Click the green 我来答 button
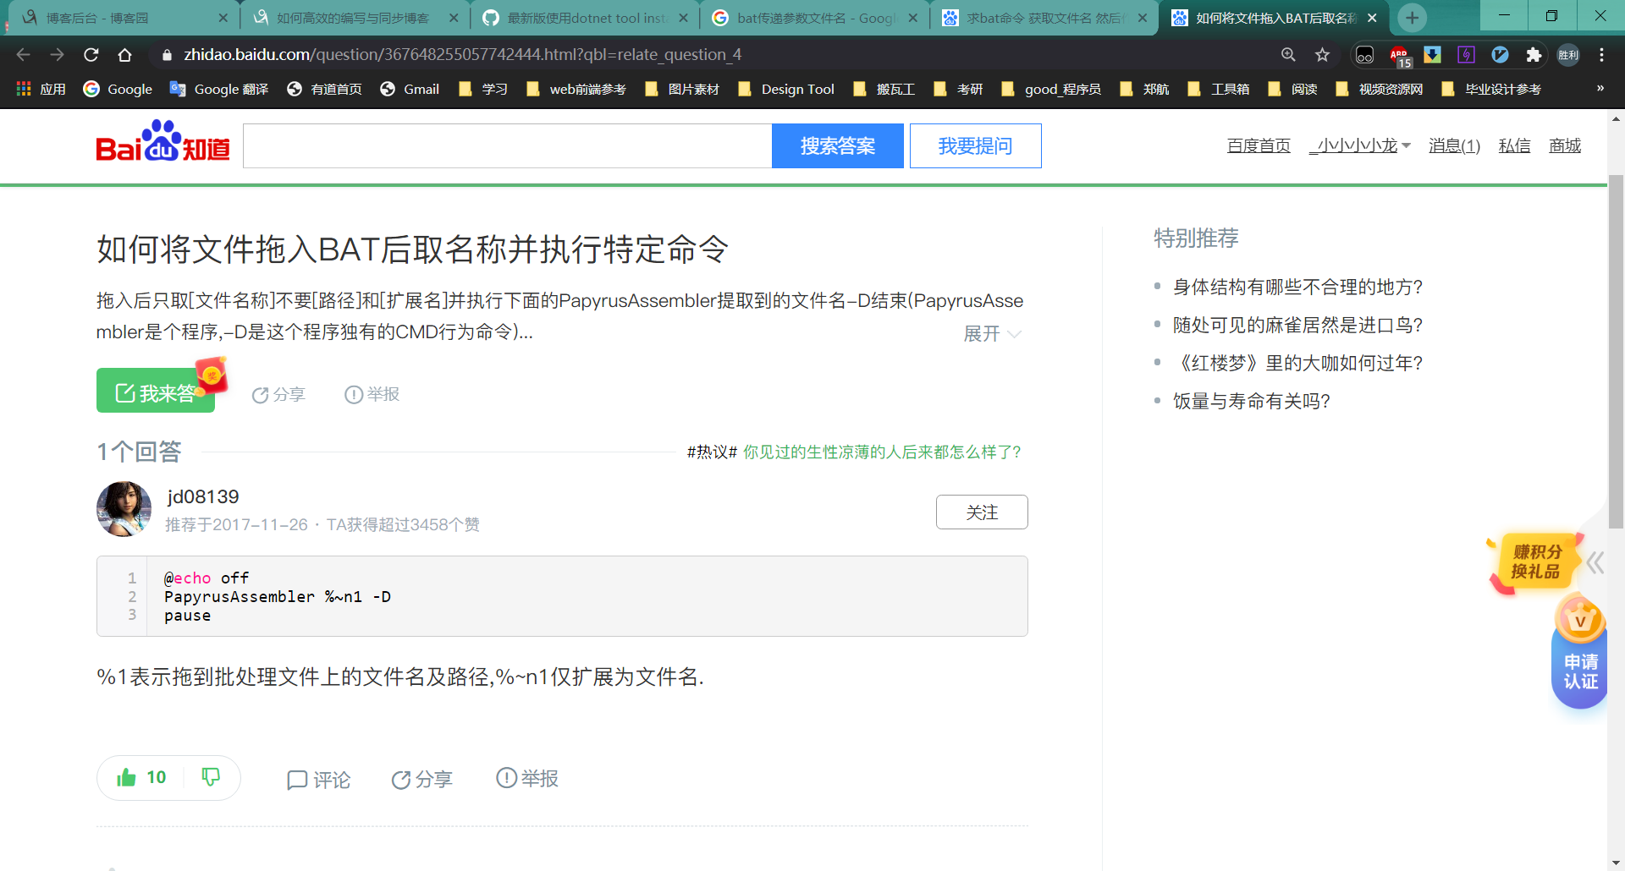The height and width of the screenshot is (871, 1625). click(156, 392)
